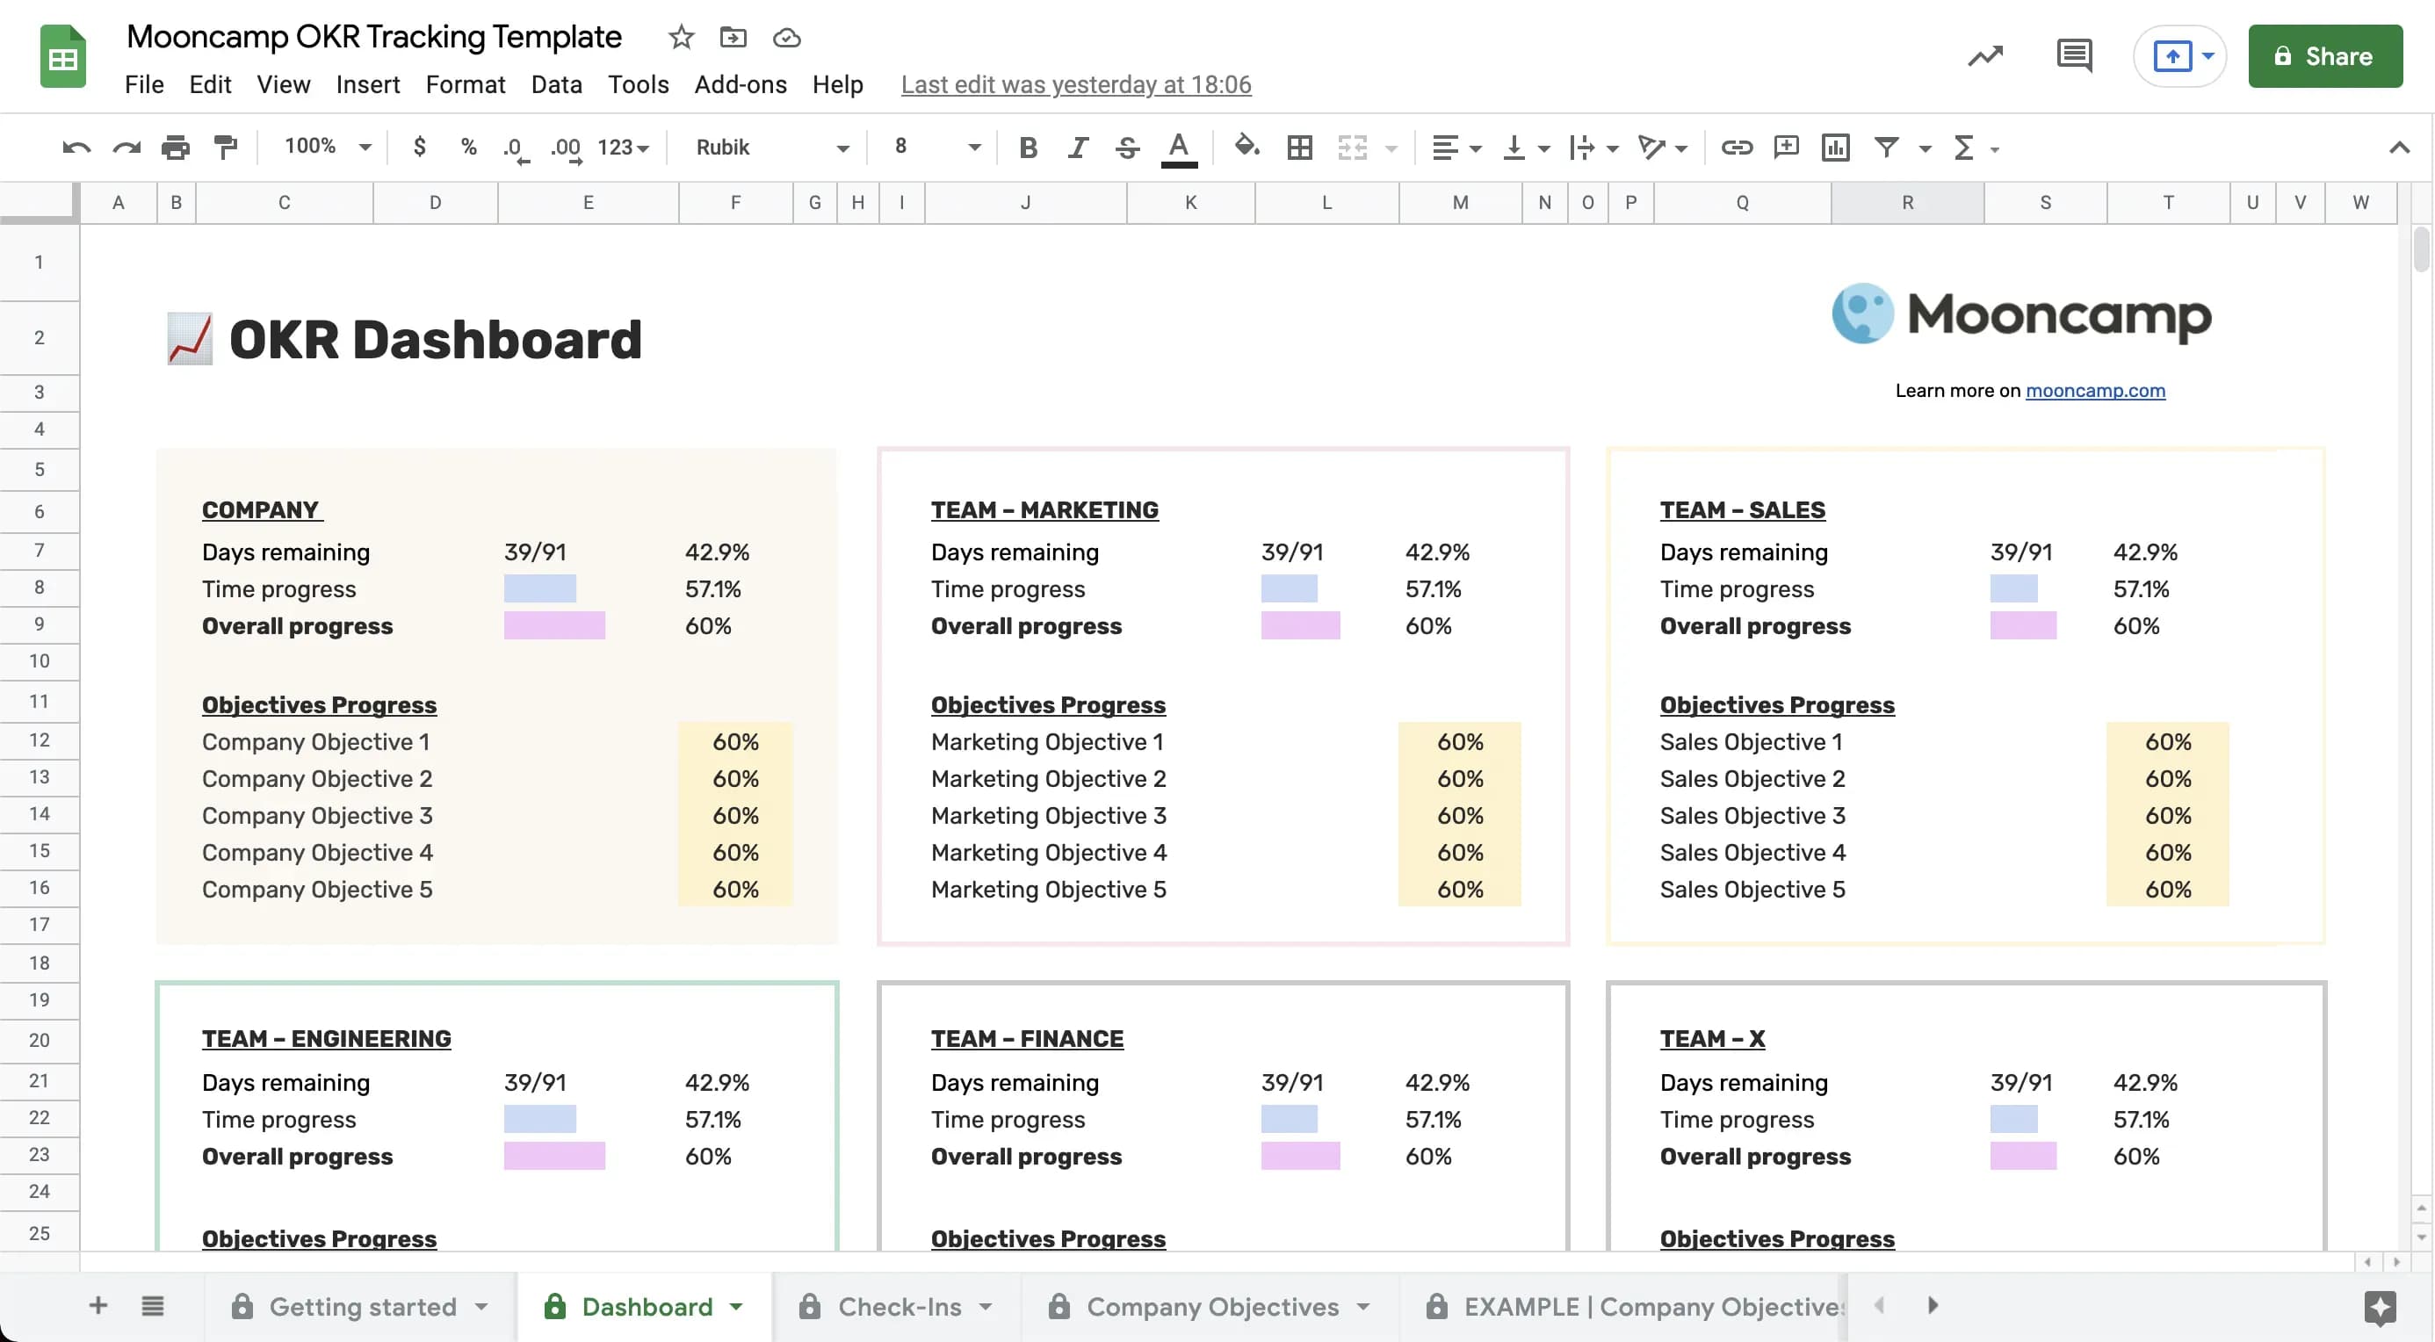
Task: Open the 100% zoom dropdown
Action: (327, 147)
